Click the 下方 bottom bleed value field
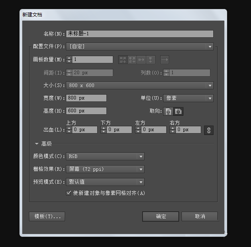Viewport: 251px width, 247px height. pos(119,130)
